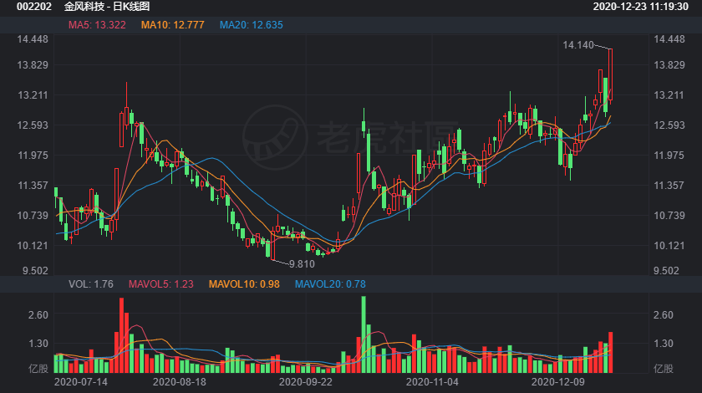Click the tallest green volume bar in October
Screen dimensions: 702x393
pos(364,334)
